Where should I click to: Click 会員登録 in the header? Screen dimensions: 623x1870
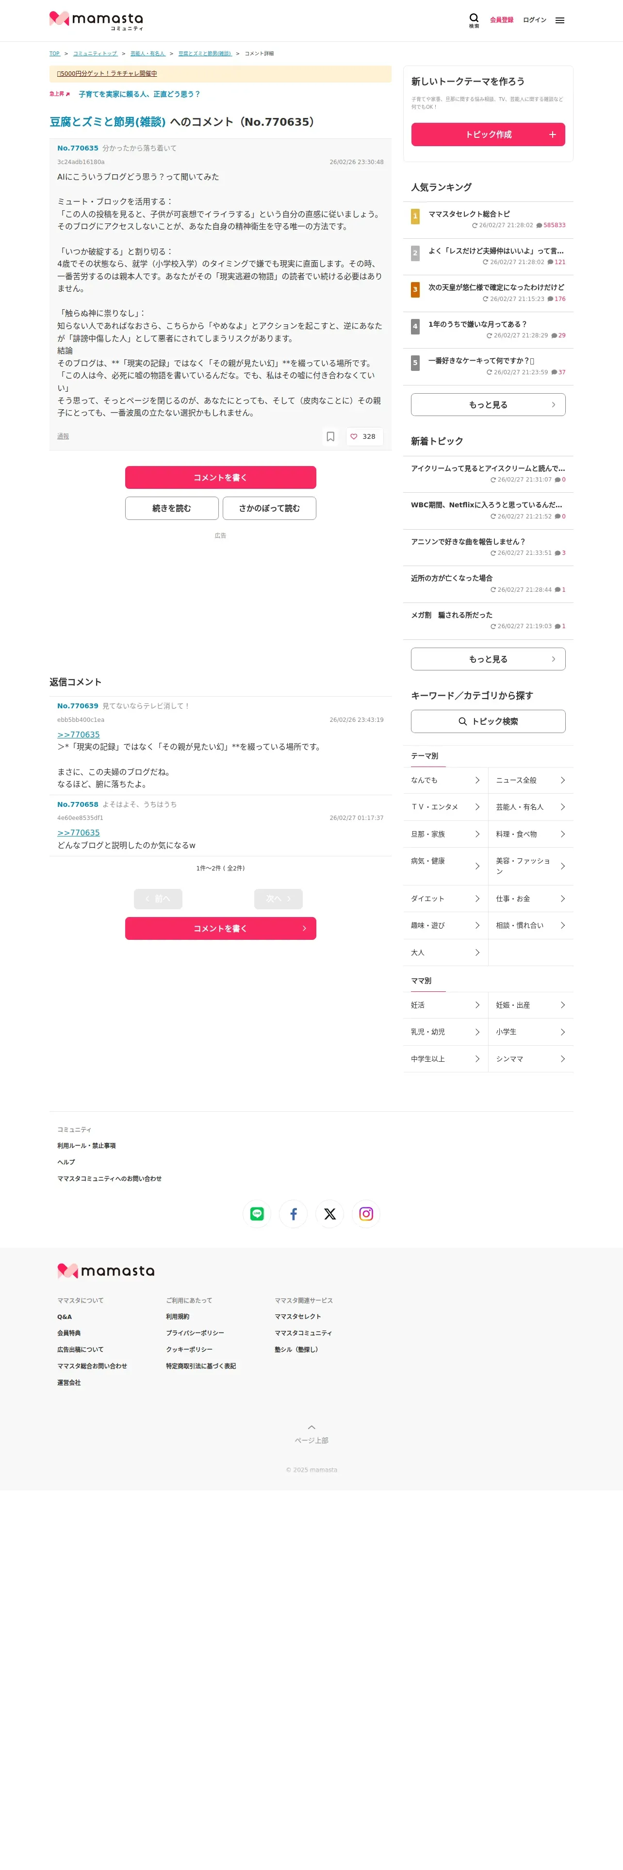pyautogui.click(x=501, y=20)
